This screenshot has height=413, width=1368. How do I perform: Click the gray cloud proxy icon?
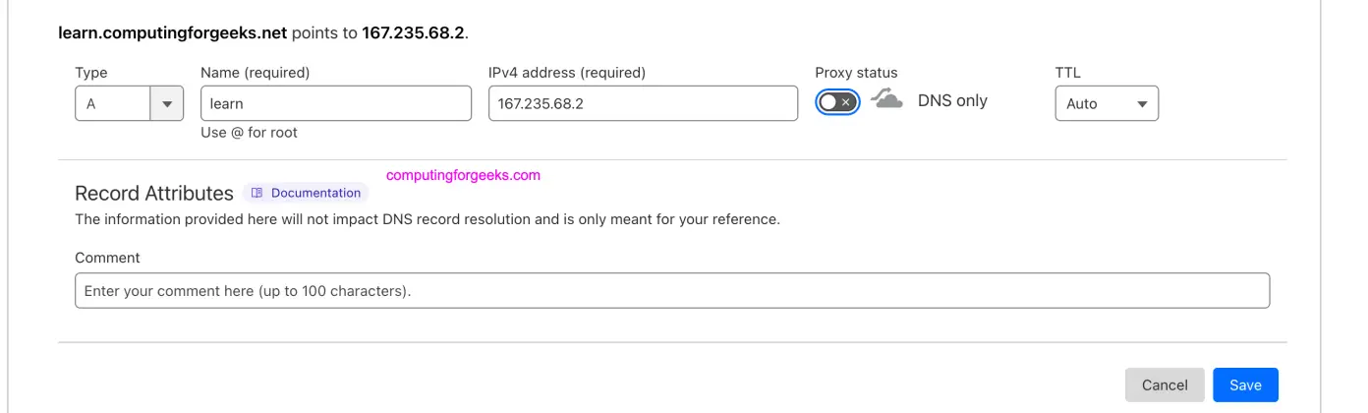886,99
